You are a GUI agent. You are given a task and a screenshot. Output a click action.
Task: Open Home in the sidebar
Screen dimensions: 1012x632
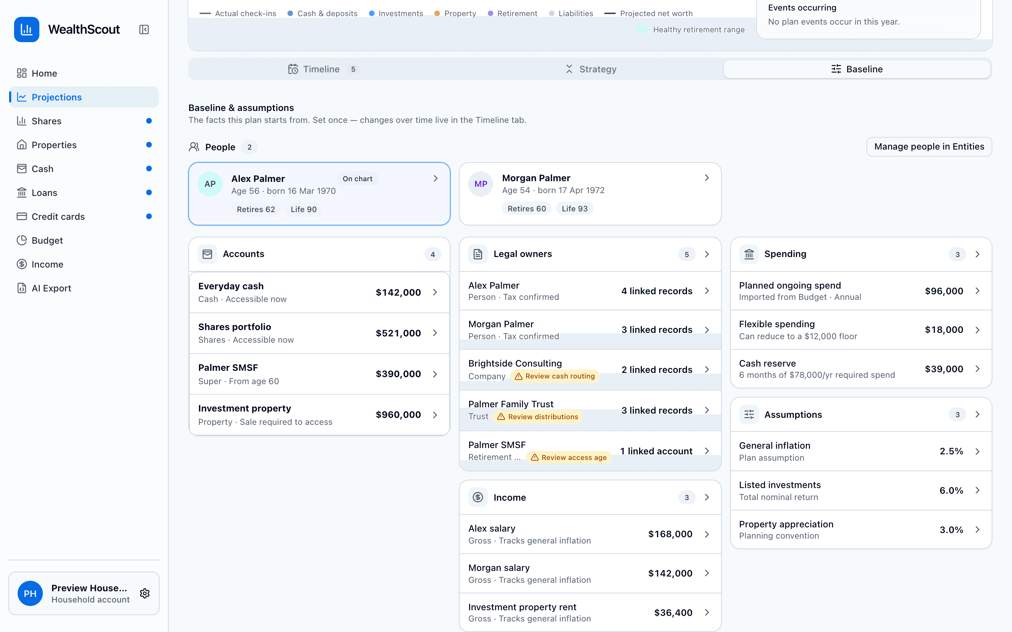pyautogui.click(x=84, y=73)
